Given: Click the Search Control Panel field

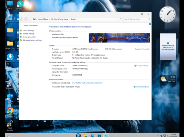Looking at the screenshot, I should tap(137, 19).
